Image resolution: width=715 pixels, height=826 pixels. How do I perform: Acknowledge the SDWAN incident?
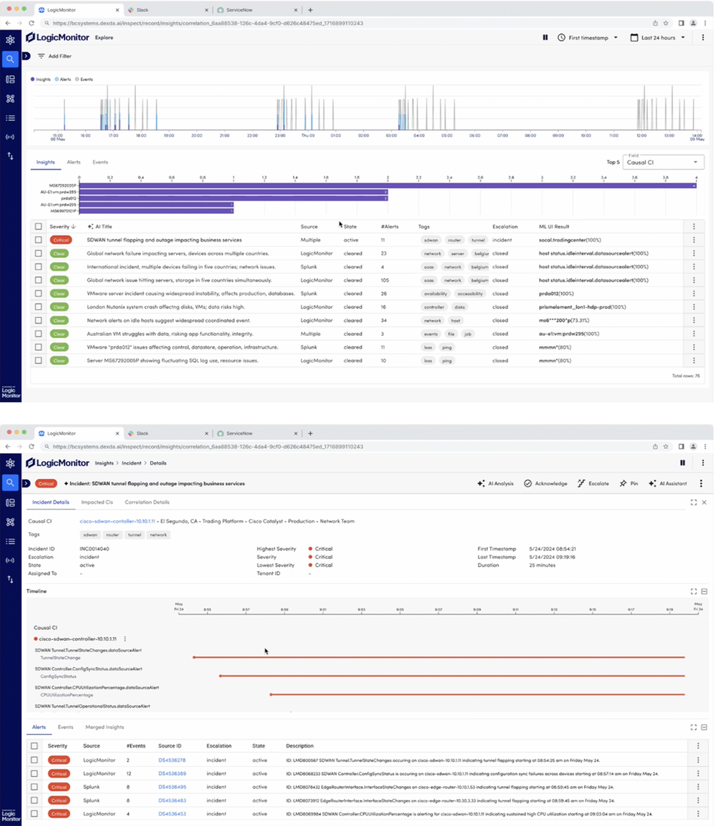click(545, 483)
